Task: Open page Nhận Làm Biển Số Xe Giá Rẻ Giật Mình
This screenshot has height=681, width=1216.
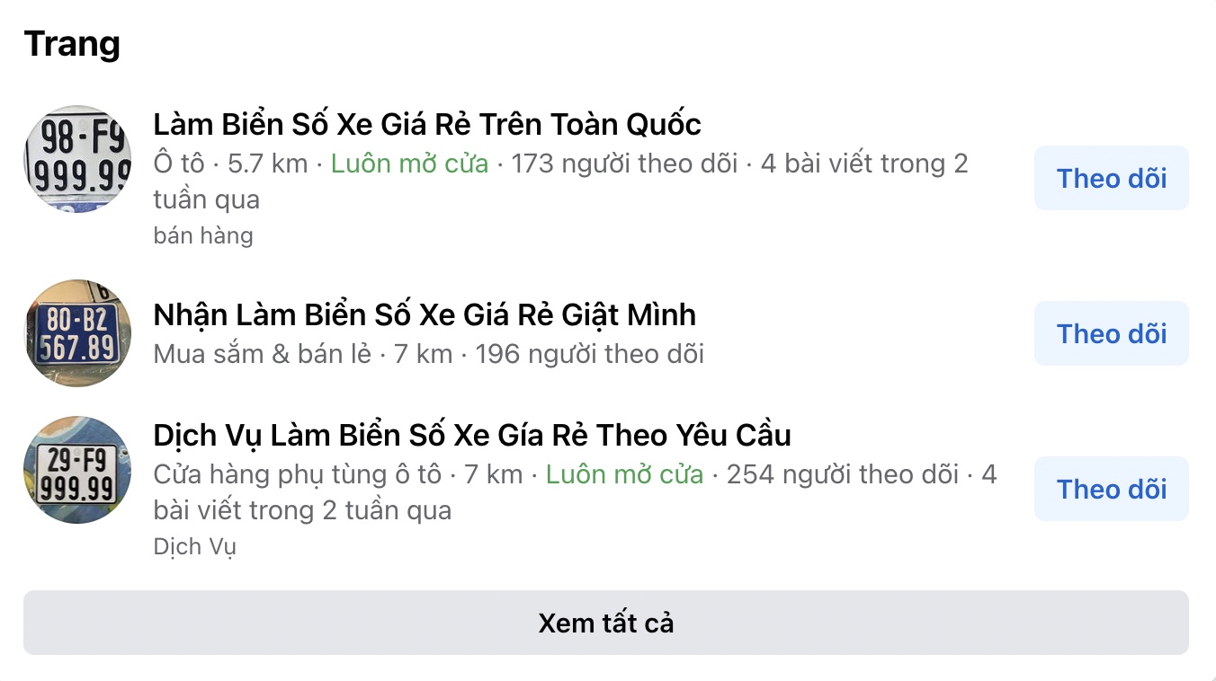Action: pos(425,315)
